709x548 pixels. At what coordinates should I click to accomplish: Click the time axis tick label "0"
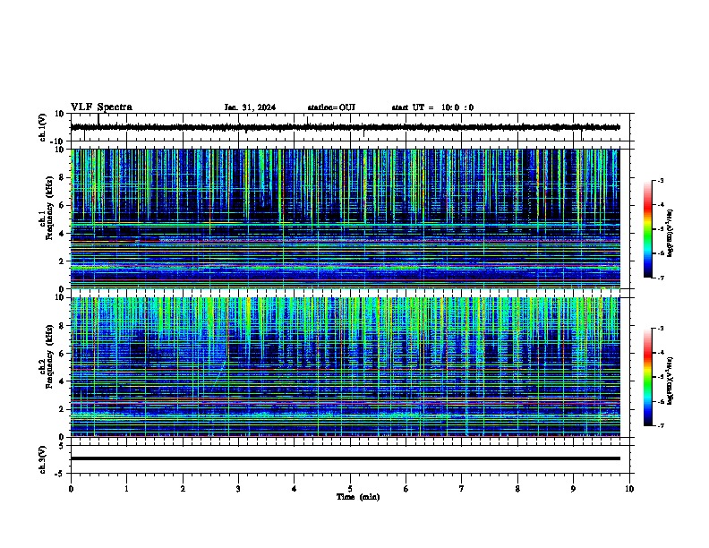(x=71, y=489)
